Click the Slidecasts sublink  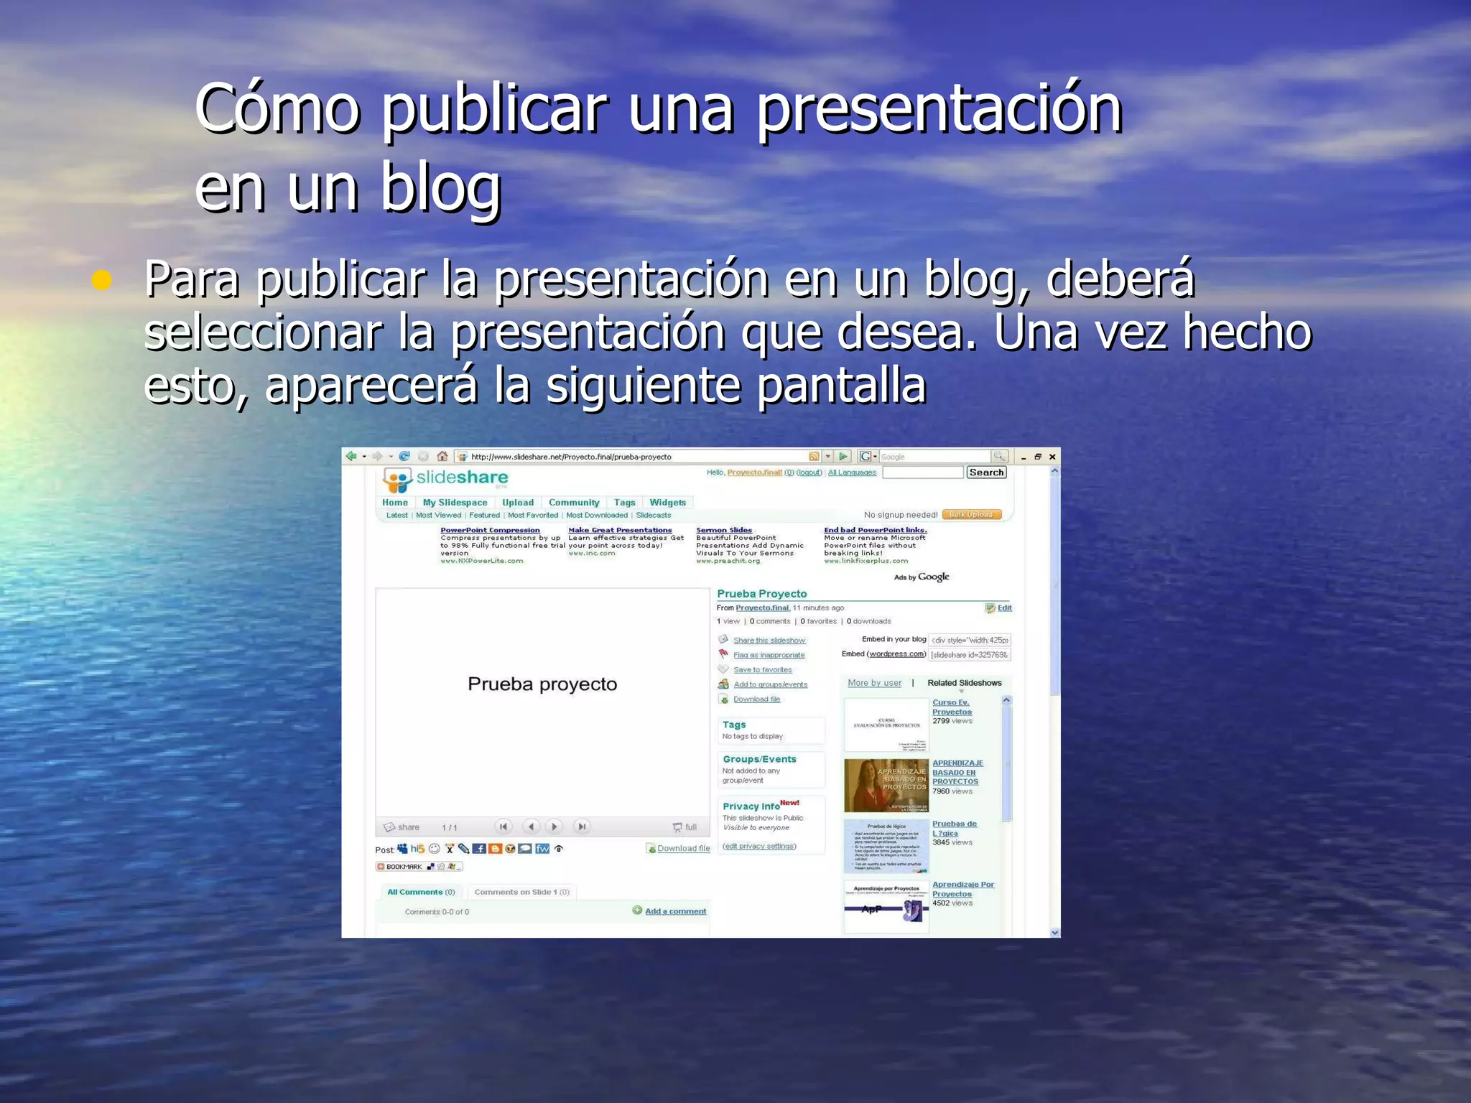(x=654, y=515)
